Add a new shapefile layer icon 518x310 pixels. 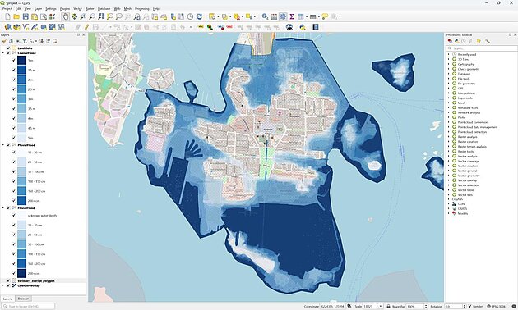(x=25, y=27)
